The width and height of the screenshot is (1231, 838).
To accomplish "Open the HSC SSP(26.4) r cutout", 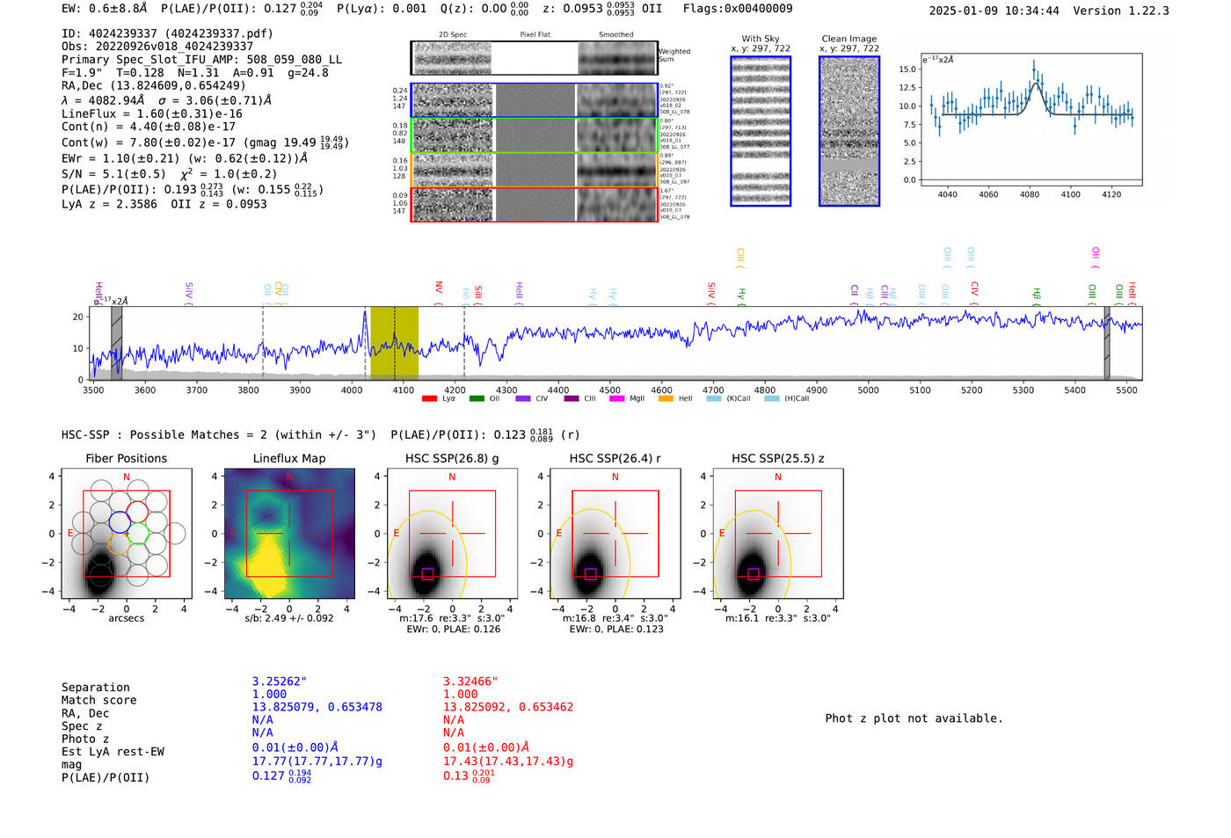I will click(615, 533).
